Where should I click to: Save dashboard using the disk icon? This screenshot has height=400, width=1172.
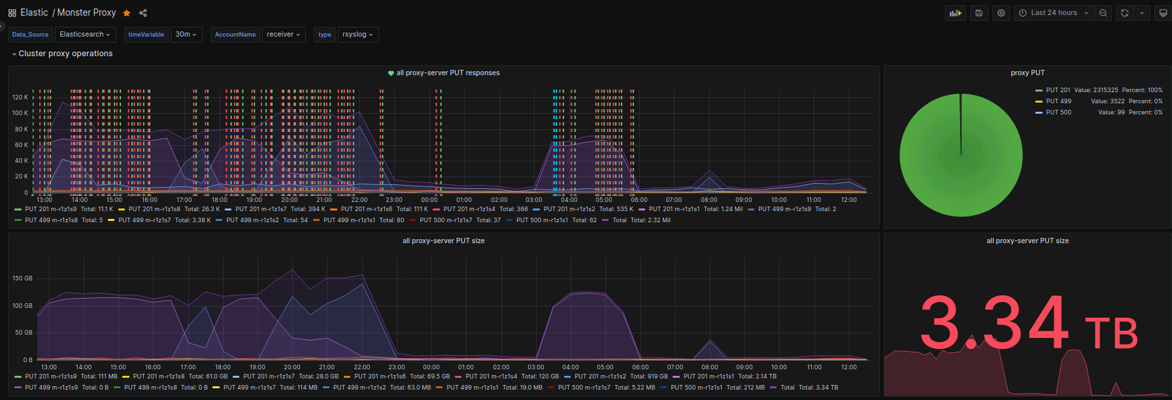979,13
